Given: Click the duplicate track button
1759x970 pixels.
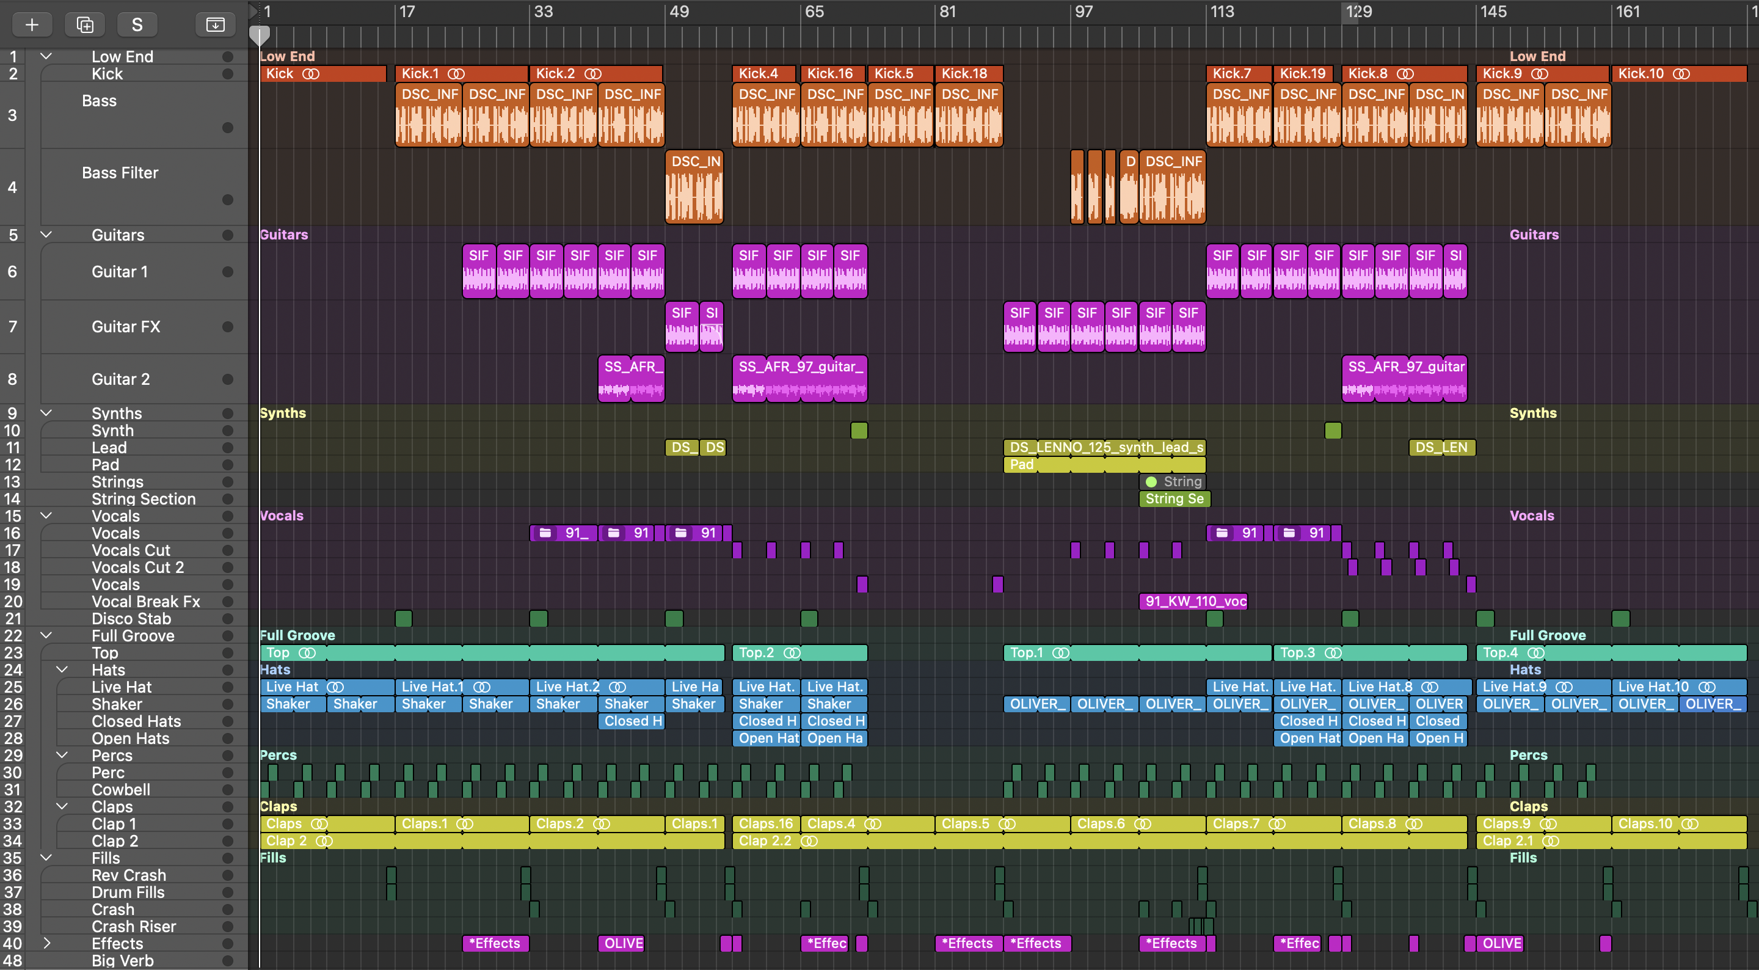Looking at the screenshot, I should 85,24.
